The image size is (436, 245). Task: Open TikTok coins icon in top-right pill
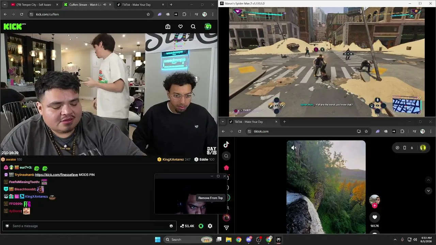397,148
